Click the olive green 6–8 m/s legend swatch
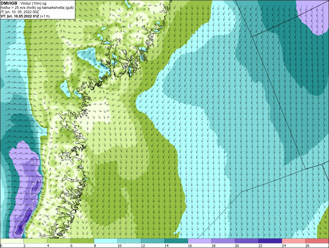 (82, 241)
